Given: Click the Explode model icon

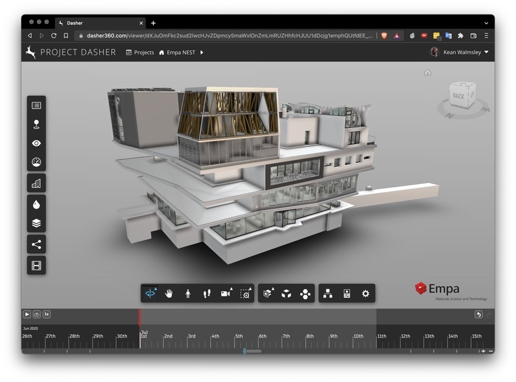Looking at the screenshot, I should pyautogui.click(x=286, y=294).
